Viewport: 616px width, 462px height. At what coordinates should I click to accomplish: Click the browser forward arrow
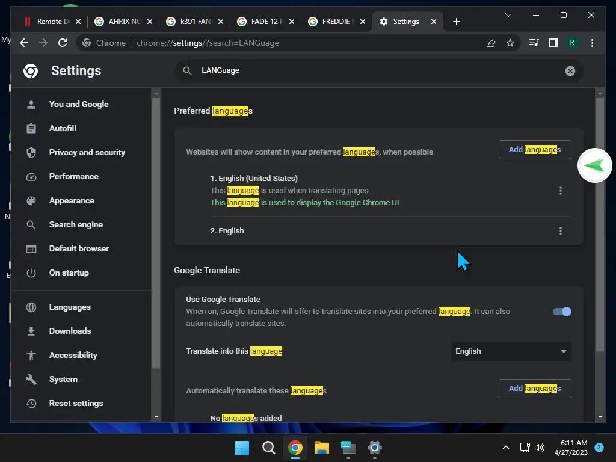pyautogui.click(x=43, y=43)
